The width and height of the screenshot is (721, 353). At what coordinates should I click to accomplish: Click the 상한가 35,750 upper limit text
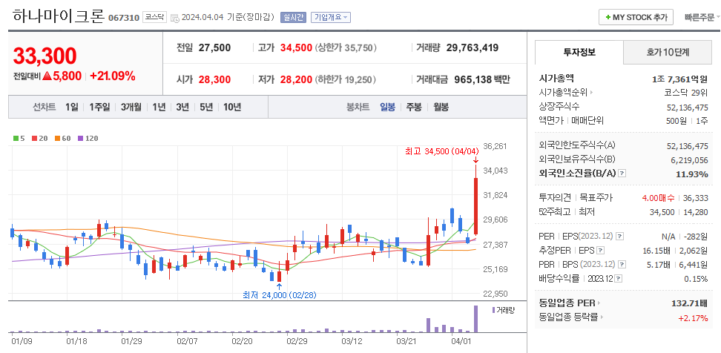346,47
